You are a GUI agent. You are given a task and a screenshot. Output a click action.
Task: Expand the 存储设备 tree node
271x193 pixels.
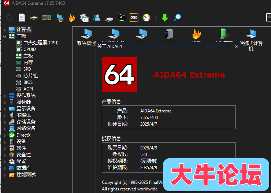pos(5,122)
